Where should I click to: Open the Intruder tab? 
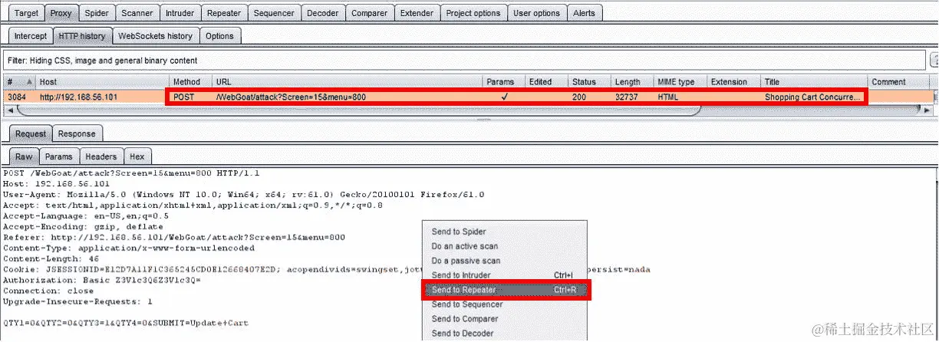tap(180, 12)
